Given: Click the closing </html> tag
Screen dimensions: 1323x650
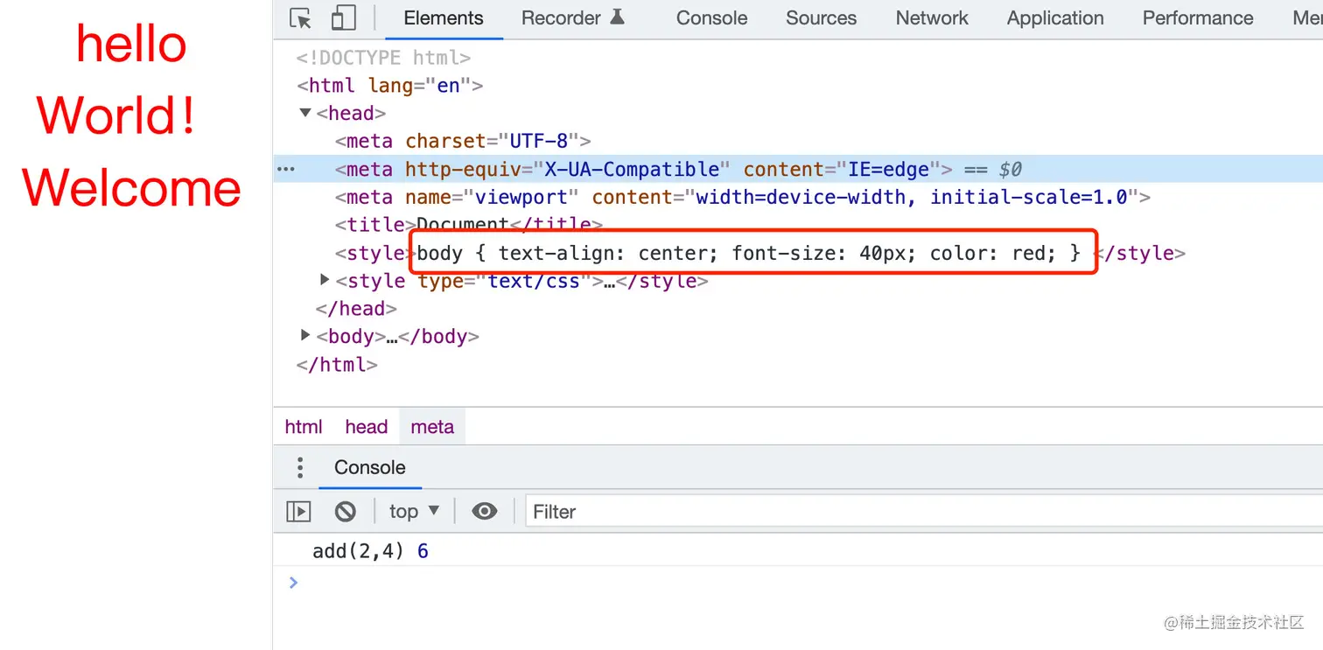Looking at the screenshot, I should coord(337,364).
